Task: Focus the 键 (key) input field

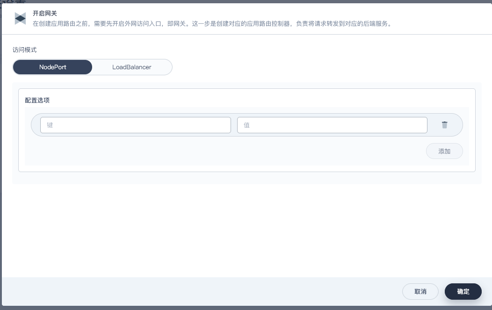Action: click(135, 125)
